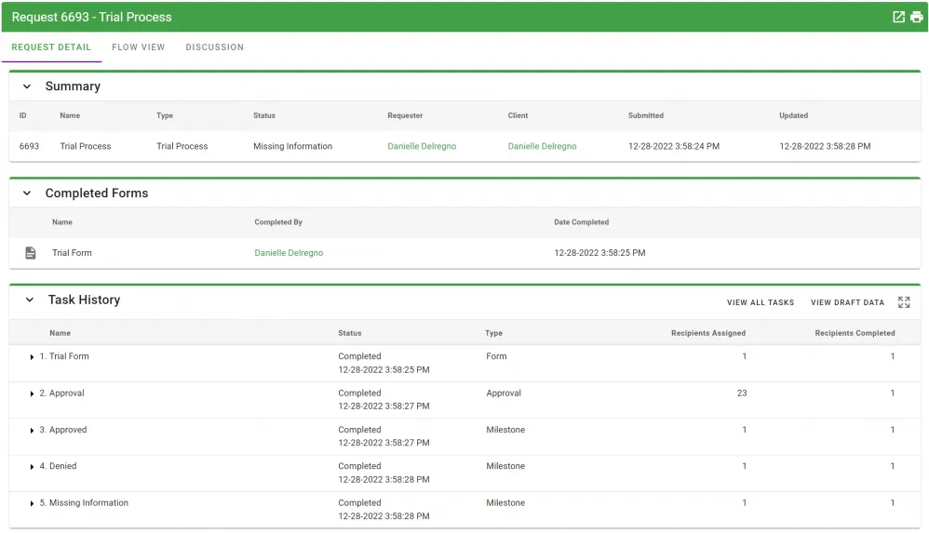Viewport: 929px width, 533px height.
Task: Collapse the Summary section
Action: click(x=27, y=87)
